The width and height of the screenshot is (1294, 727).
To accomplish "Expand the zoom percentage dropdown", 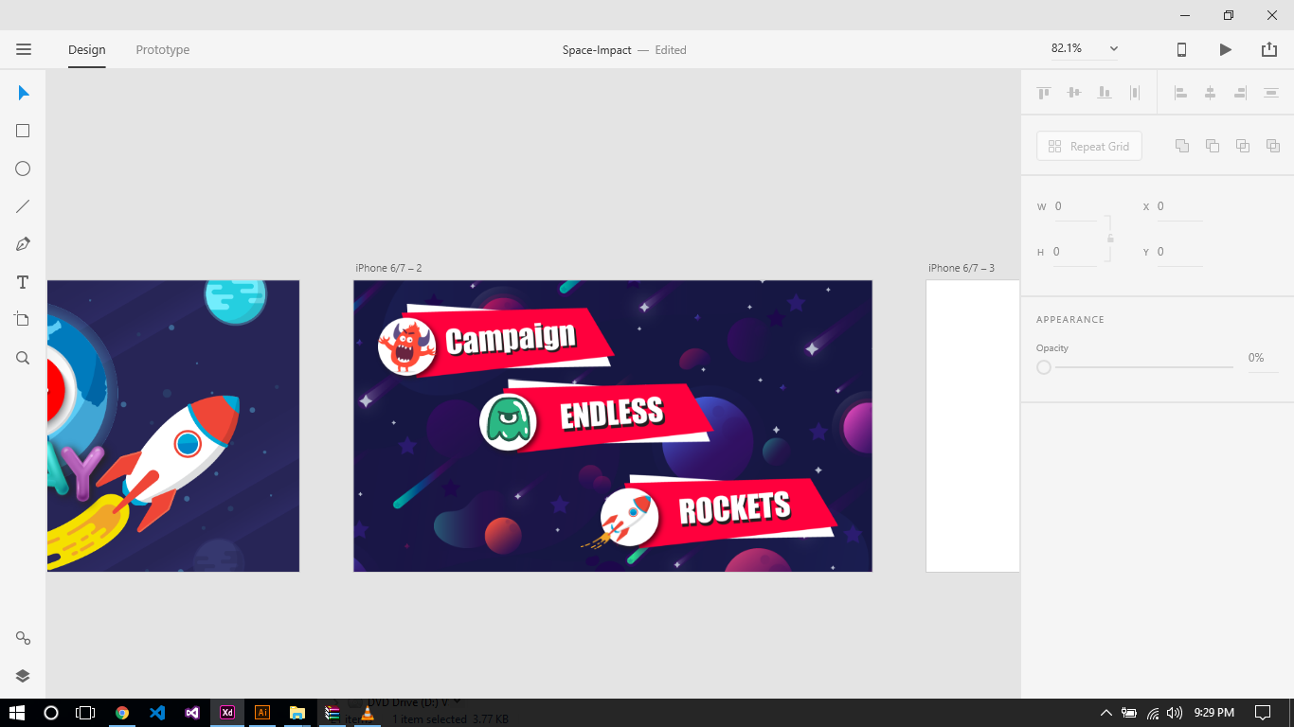I will click(x=1113, y=49).
